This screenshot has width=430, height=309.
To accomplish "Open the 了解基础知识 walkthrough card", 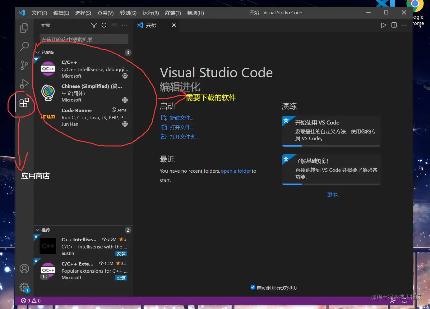I will (331, 170).
